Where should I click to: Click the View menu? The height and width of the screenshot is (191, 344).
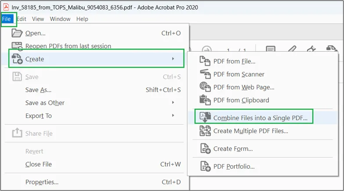click(x=38, y=19)
